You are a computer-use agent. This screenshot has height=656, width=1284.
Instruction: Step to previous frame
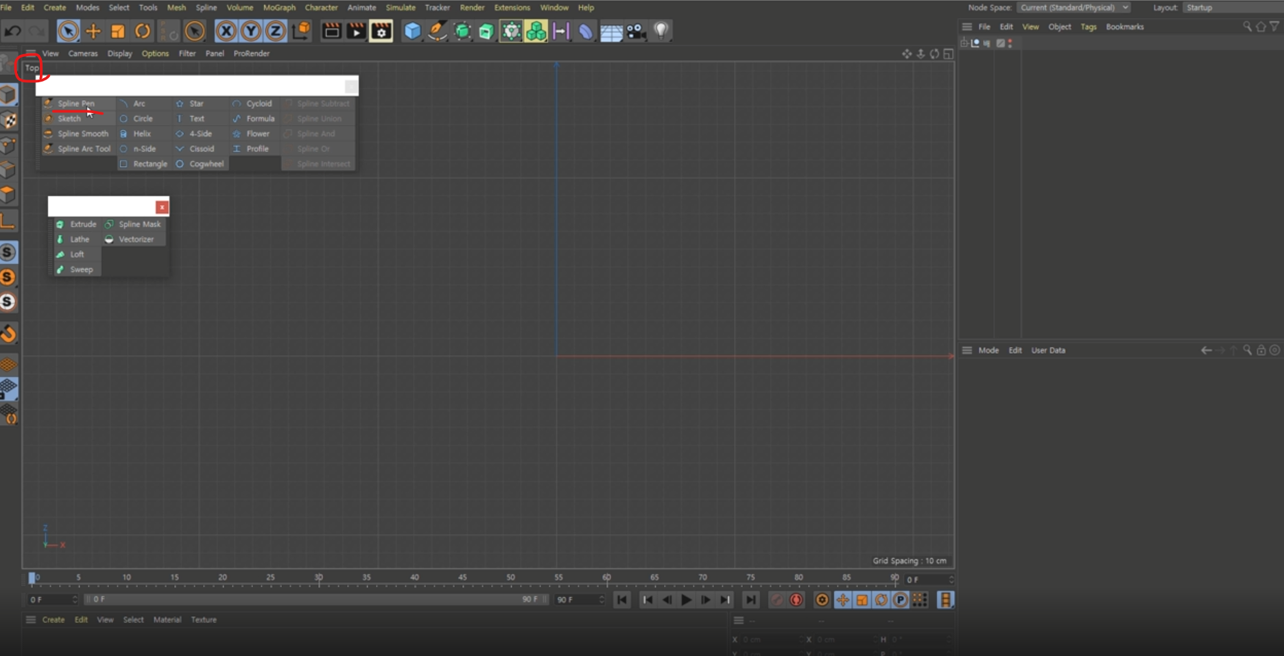tap(667, 600)
